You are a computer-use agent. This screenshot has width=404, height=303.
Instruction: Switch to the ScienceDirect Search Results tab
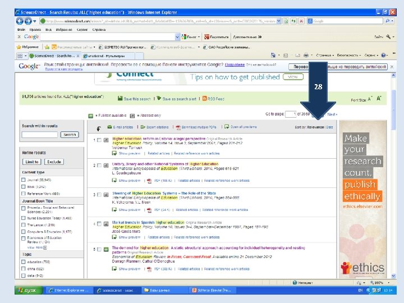tap(54, 56)
